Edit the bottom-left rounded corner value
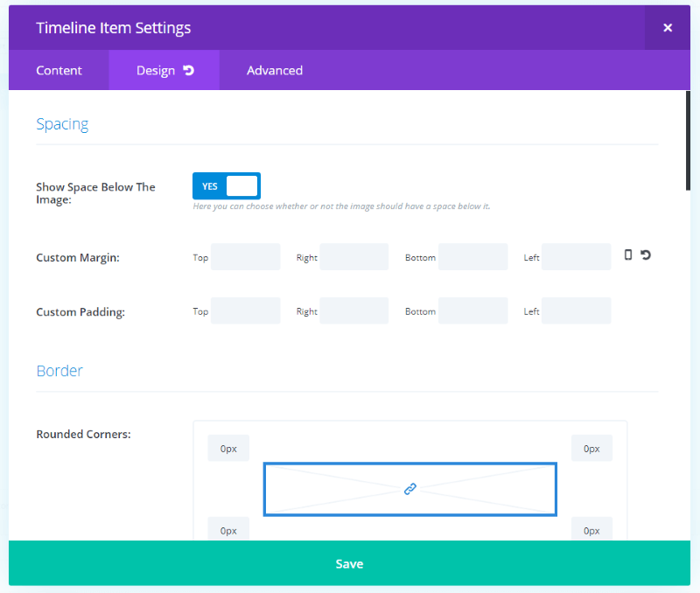The width and height of the screenshot is (700, 593). pyautogui.click(x=228, y=529)
